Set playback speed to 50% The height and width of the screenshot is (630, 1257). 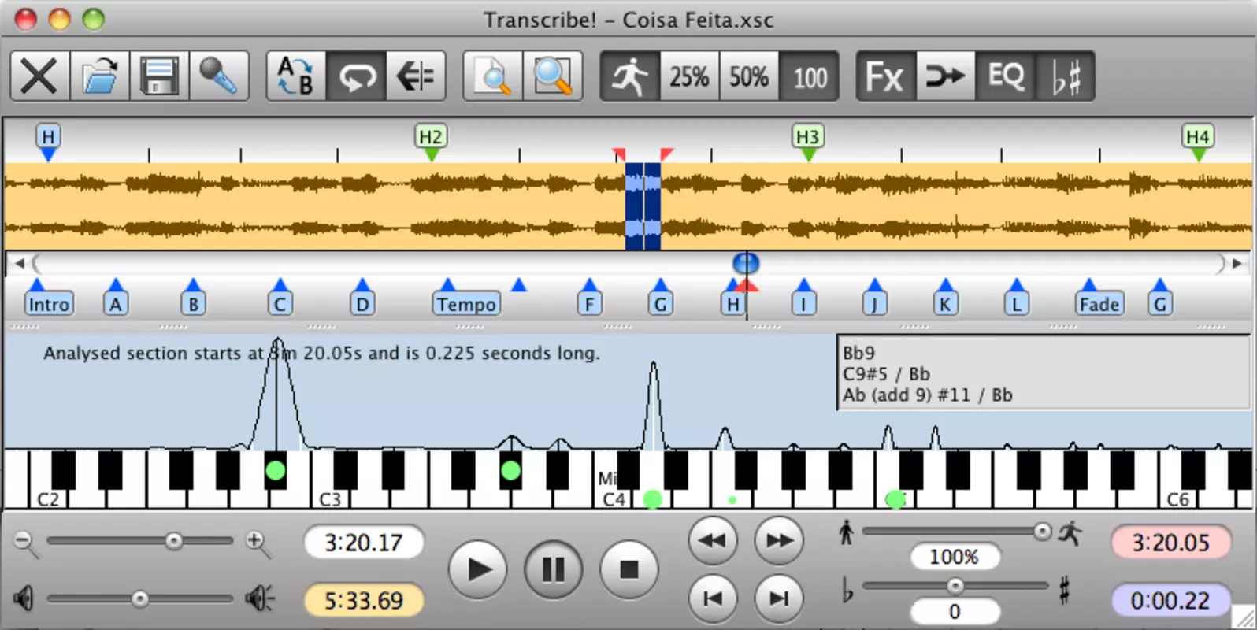pos(749,76)
